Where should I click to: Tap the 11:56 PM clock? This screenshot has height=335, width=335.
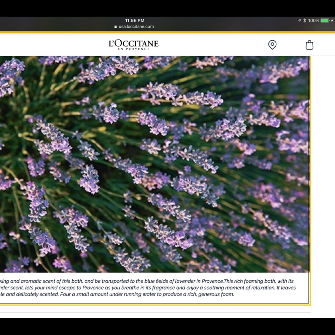tap(135, 20)
